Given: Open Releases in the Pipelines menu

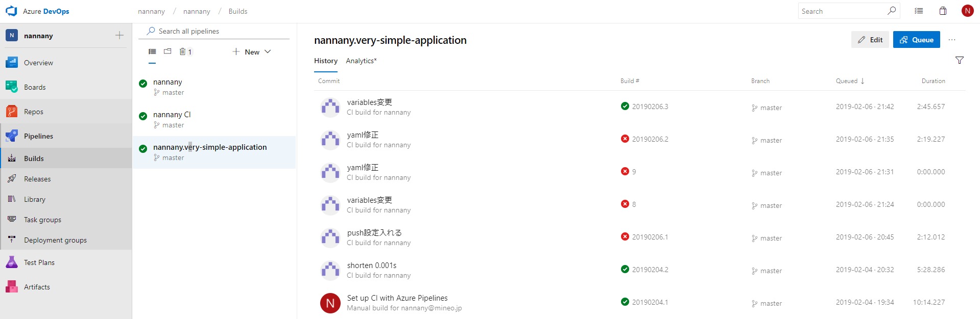Looking at the screenshot, I should (37, 179).
